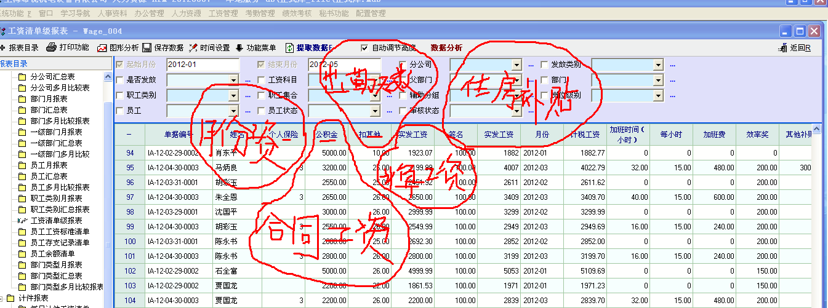Open the 职工类别 dropdown list
828x308 pixels.
tap(233, 95)
